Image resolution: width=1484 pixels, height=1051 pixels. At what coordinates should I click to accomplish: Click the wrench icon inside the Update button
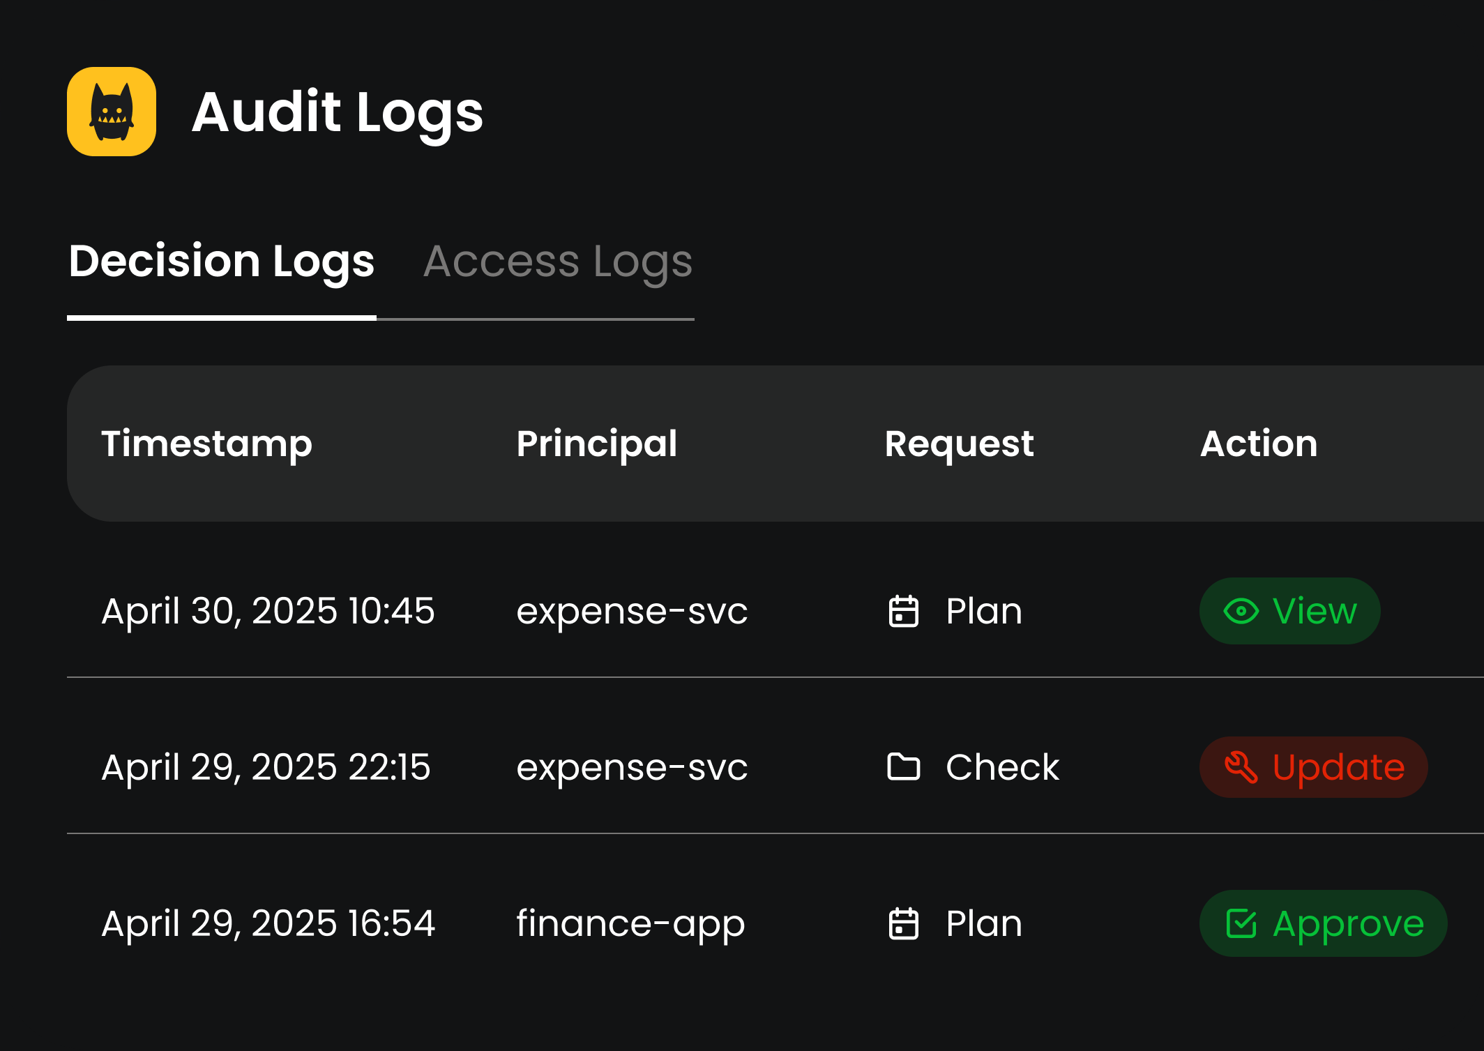tap(1243, 766)
